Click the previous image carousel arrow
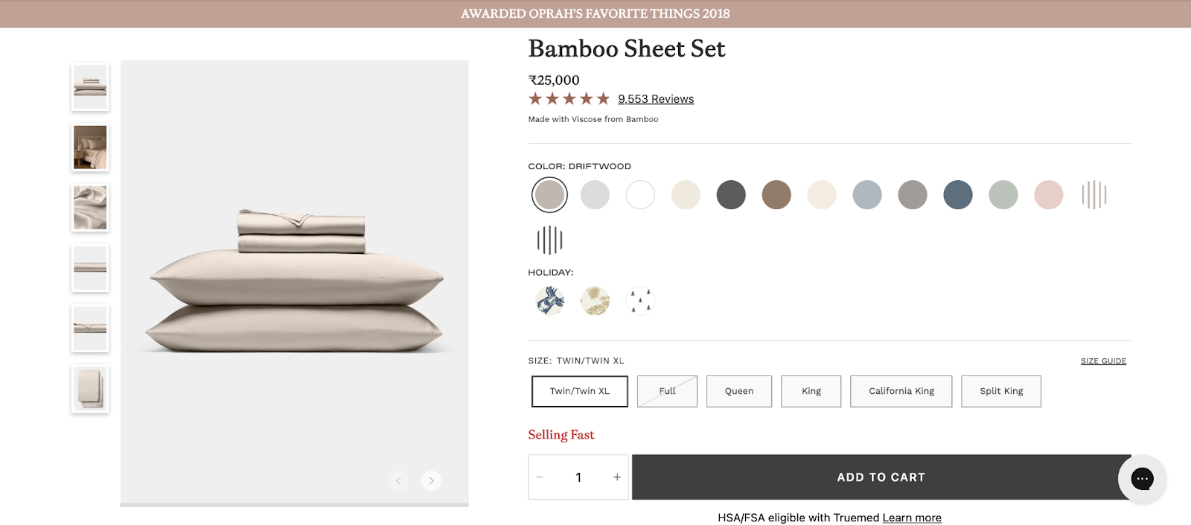 tap(398, 480)
